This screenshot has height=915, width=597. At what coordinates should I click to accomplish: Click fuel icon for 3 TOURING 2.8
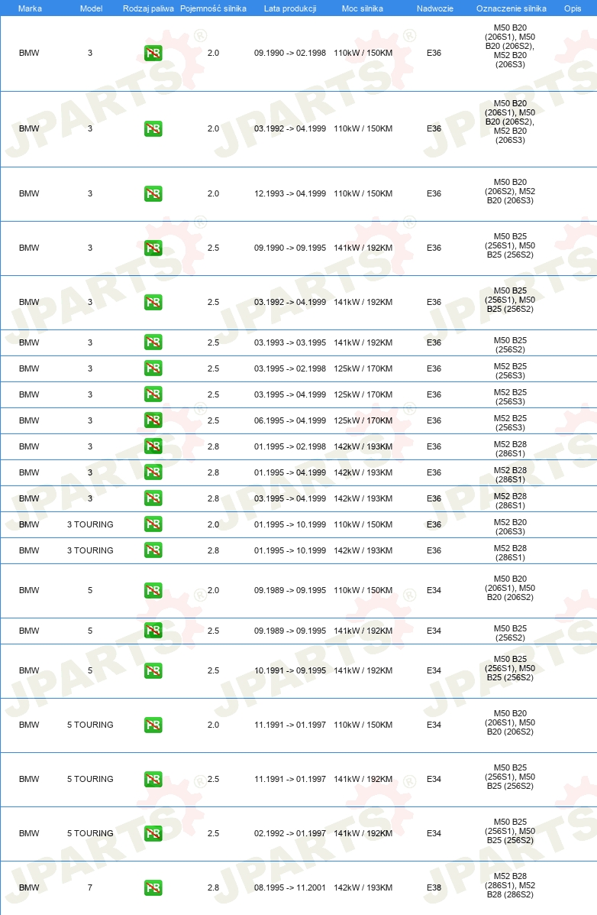[x=153, y=550]
